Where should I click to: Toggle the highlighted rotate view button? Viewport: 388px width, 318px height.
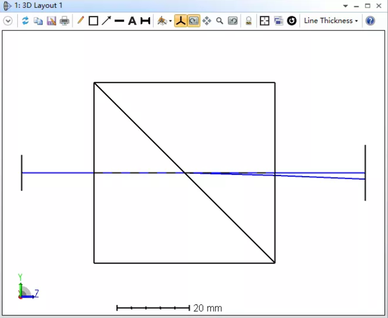193,21
